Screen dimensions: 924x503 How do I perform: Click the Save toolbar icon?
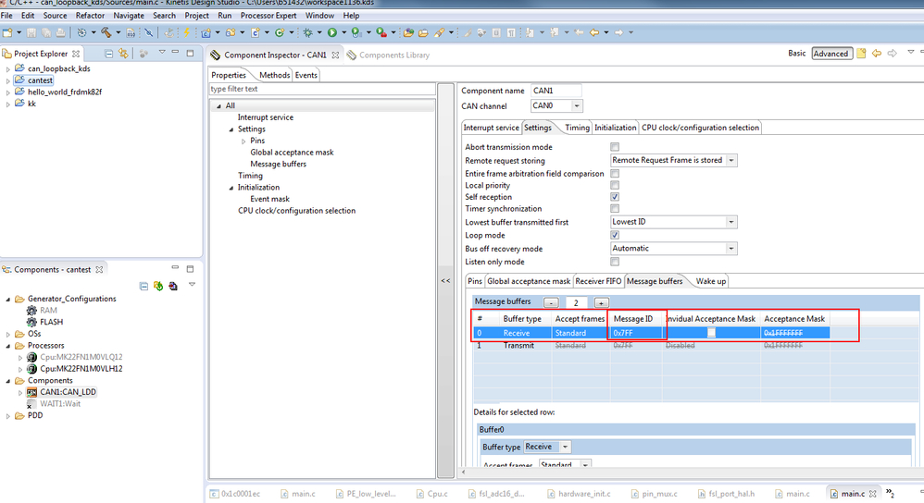coord(31,33)
